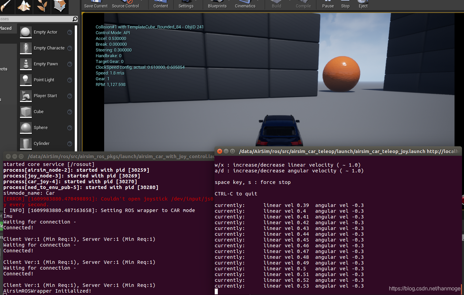Click 'space key, s : force stop' line
This screenshot has width=464, height=295.
[253, 182]
